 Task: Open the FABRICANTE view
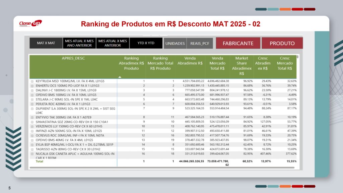click(238, 43)
